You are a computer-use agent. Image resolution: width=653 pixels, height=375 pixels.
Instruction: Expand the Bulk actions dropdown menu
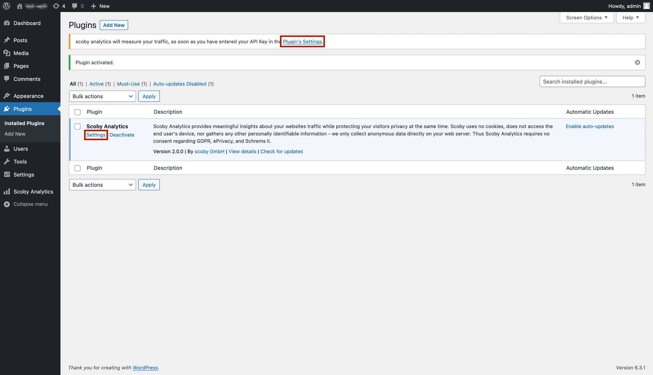pos(102,96)
